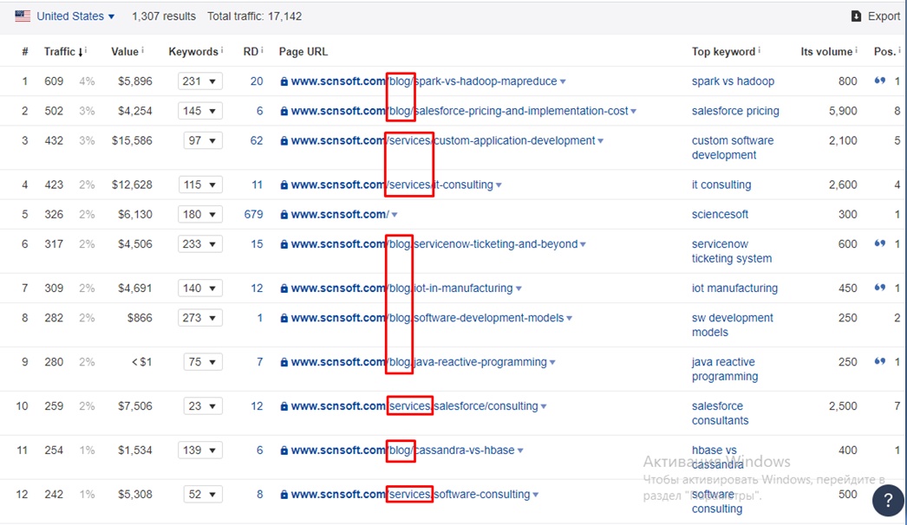Image resolution: width=907 pixels, height=525 pixels.
Task: Click the Its volume column header
Action: tap(826, 51)
